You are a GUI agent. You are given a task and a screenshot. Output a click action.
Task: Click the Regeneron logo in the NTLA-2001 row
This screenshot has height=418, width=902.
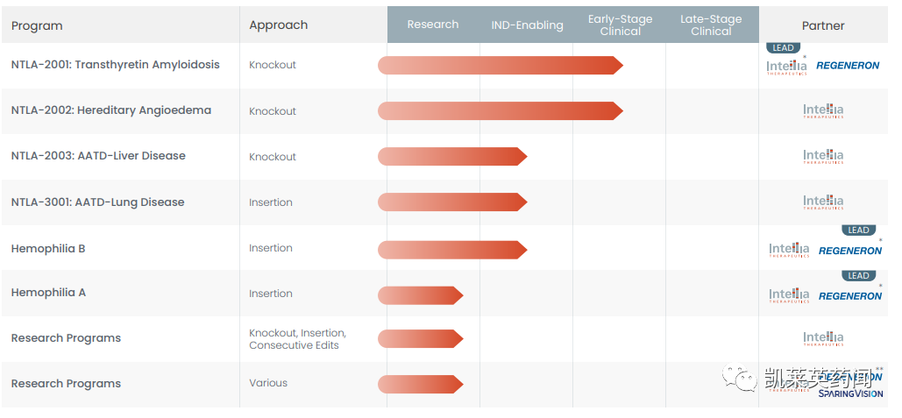(x=848, y=66)
